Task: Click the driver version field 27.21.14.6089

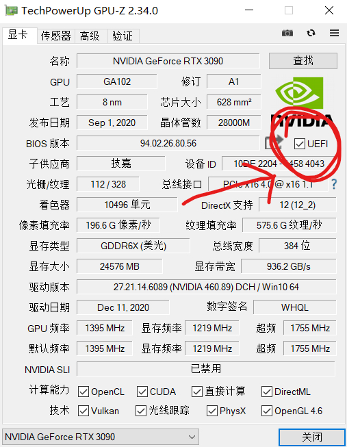Action: pyautogui.click(x=206, y=287)
